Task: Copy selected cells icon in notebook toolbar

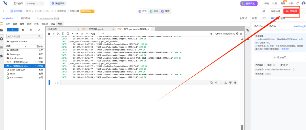Action: pos(63,34)
